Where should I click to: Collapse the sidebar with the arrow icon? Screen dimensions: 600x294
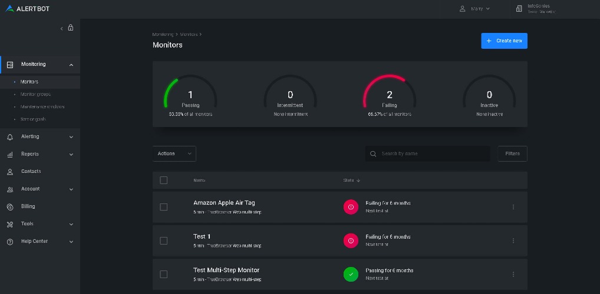click(x=62, y=28)
